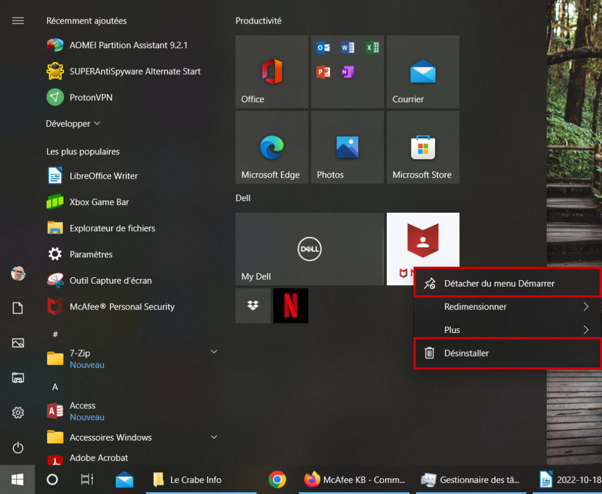
Task: Jump to the # letter header
Action: (x=55, y=334)
